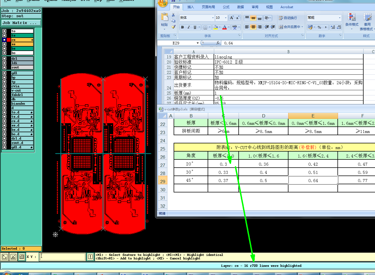Image resolution: width=375 pixels, height=275 pixels.
Task: Apply the cell borders icon
Action: pyautogui.click(x=205, y=27)
